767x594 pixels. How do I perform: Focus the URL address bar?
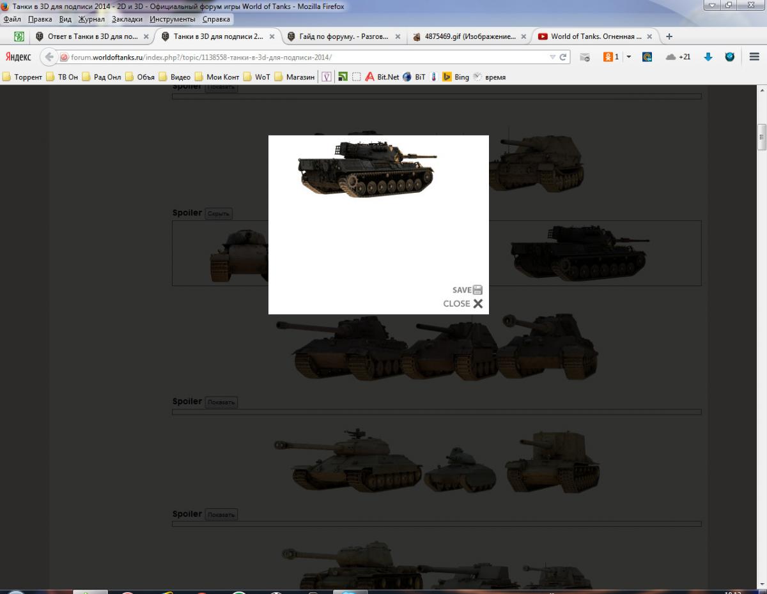pyautogui.click(x=307, y=57)
